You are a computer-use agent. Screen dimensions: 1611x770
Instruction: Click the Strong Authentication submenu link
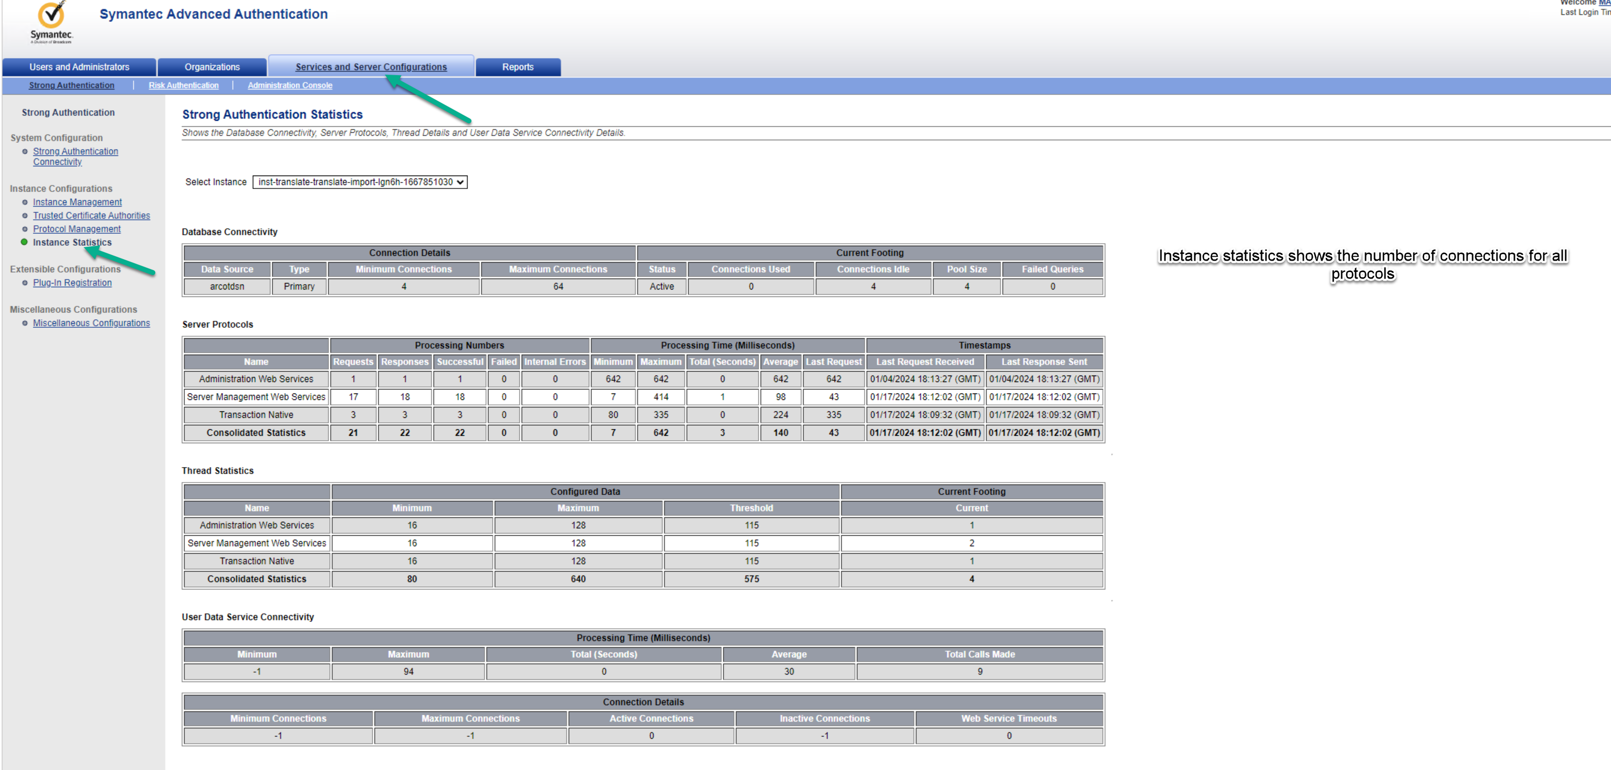click(x=71, y=85)
